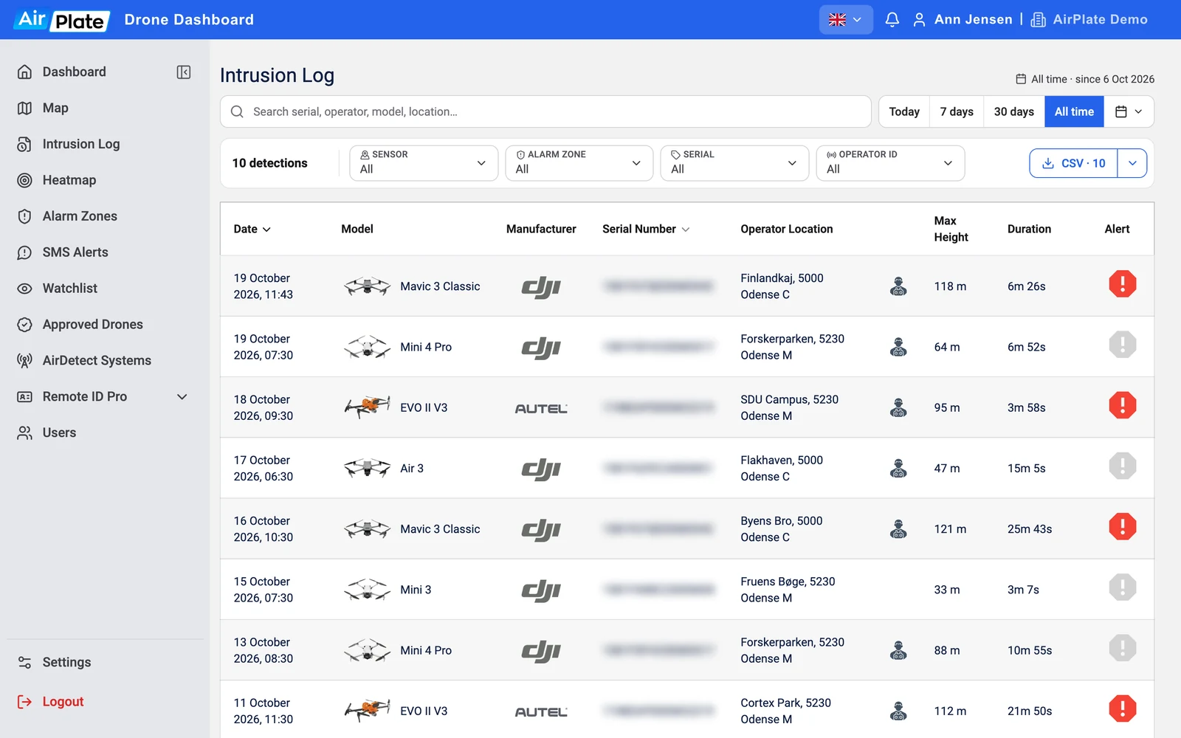
Task: Open AirPlate Demo organization link
Action: [x=1089, y=20]
